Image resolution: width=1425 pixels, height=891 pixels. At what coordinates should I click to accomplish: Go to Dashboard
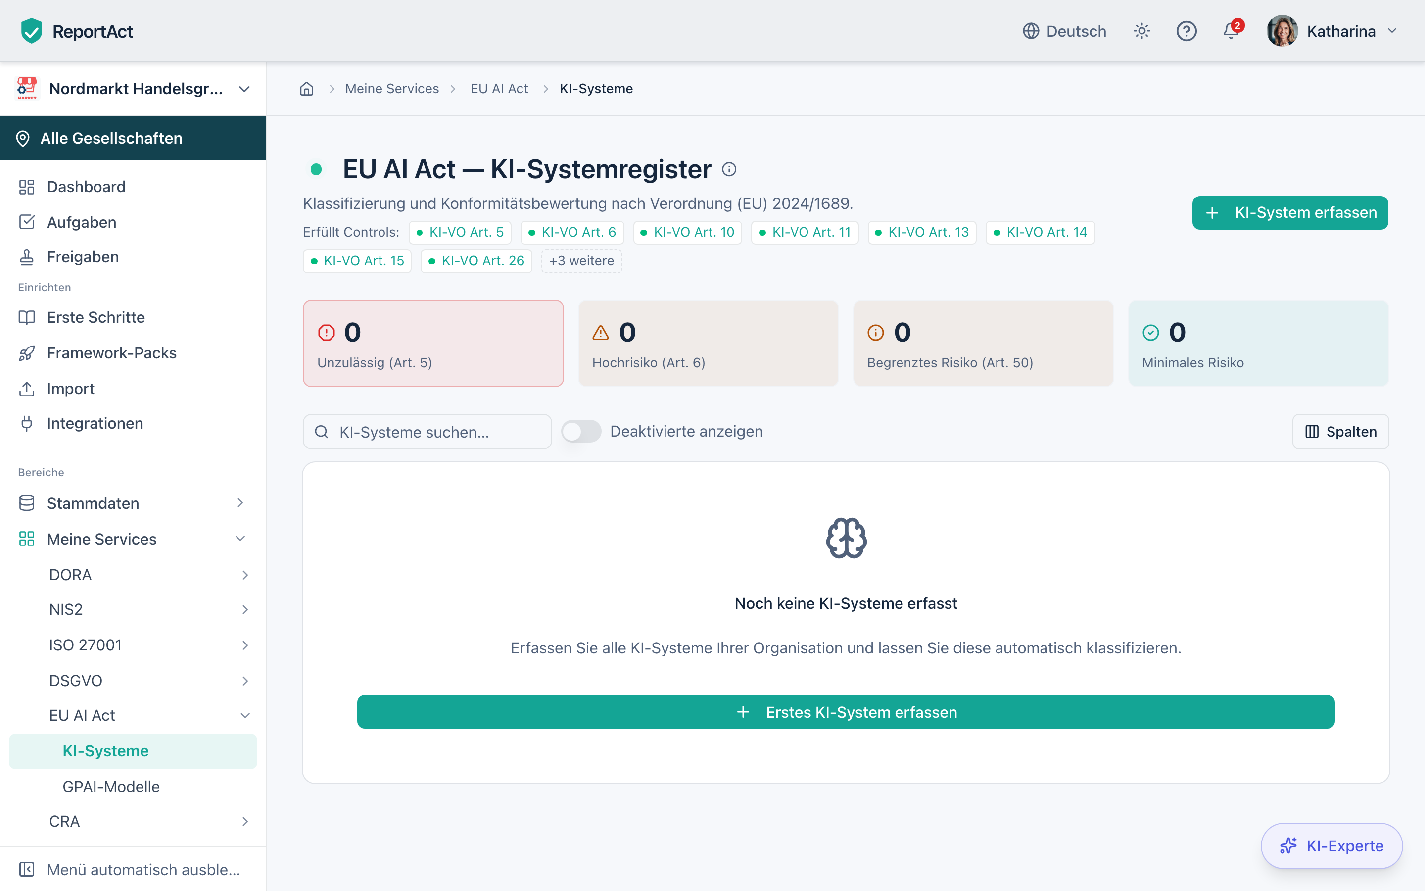133,187
